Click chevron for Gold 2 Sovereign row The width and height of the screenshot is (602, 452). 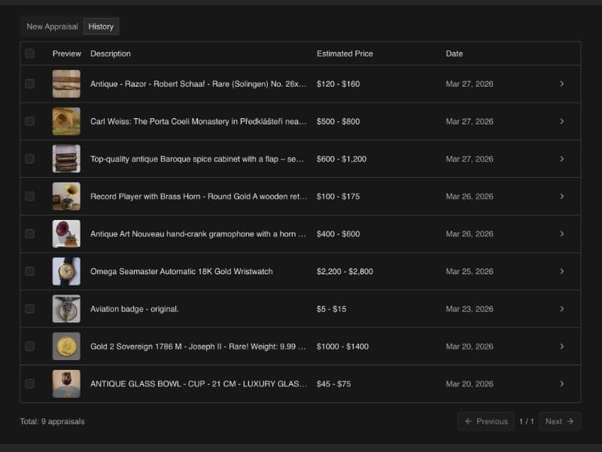pos(561,347)
